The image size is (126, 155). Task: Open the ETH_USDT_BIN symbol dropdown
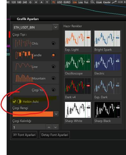[x=56, y=27]
